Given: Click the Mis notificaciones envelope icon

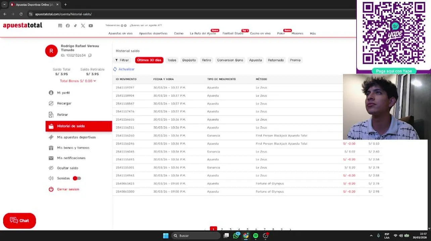Looking at the screenshot, I should (x=51, y=158).
